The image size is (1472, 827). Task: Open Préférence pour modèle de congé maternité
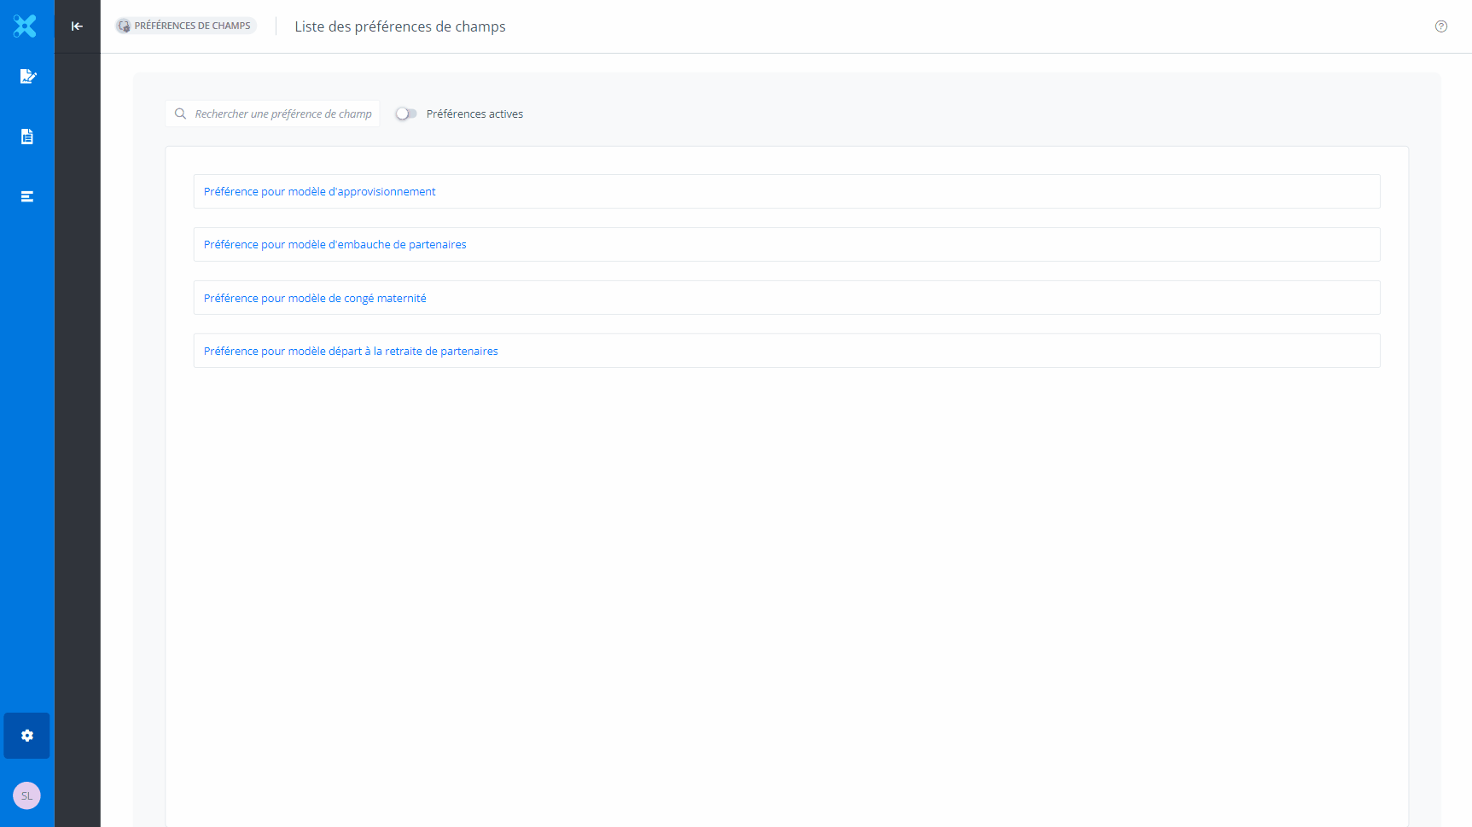coord(315,299)
